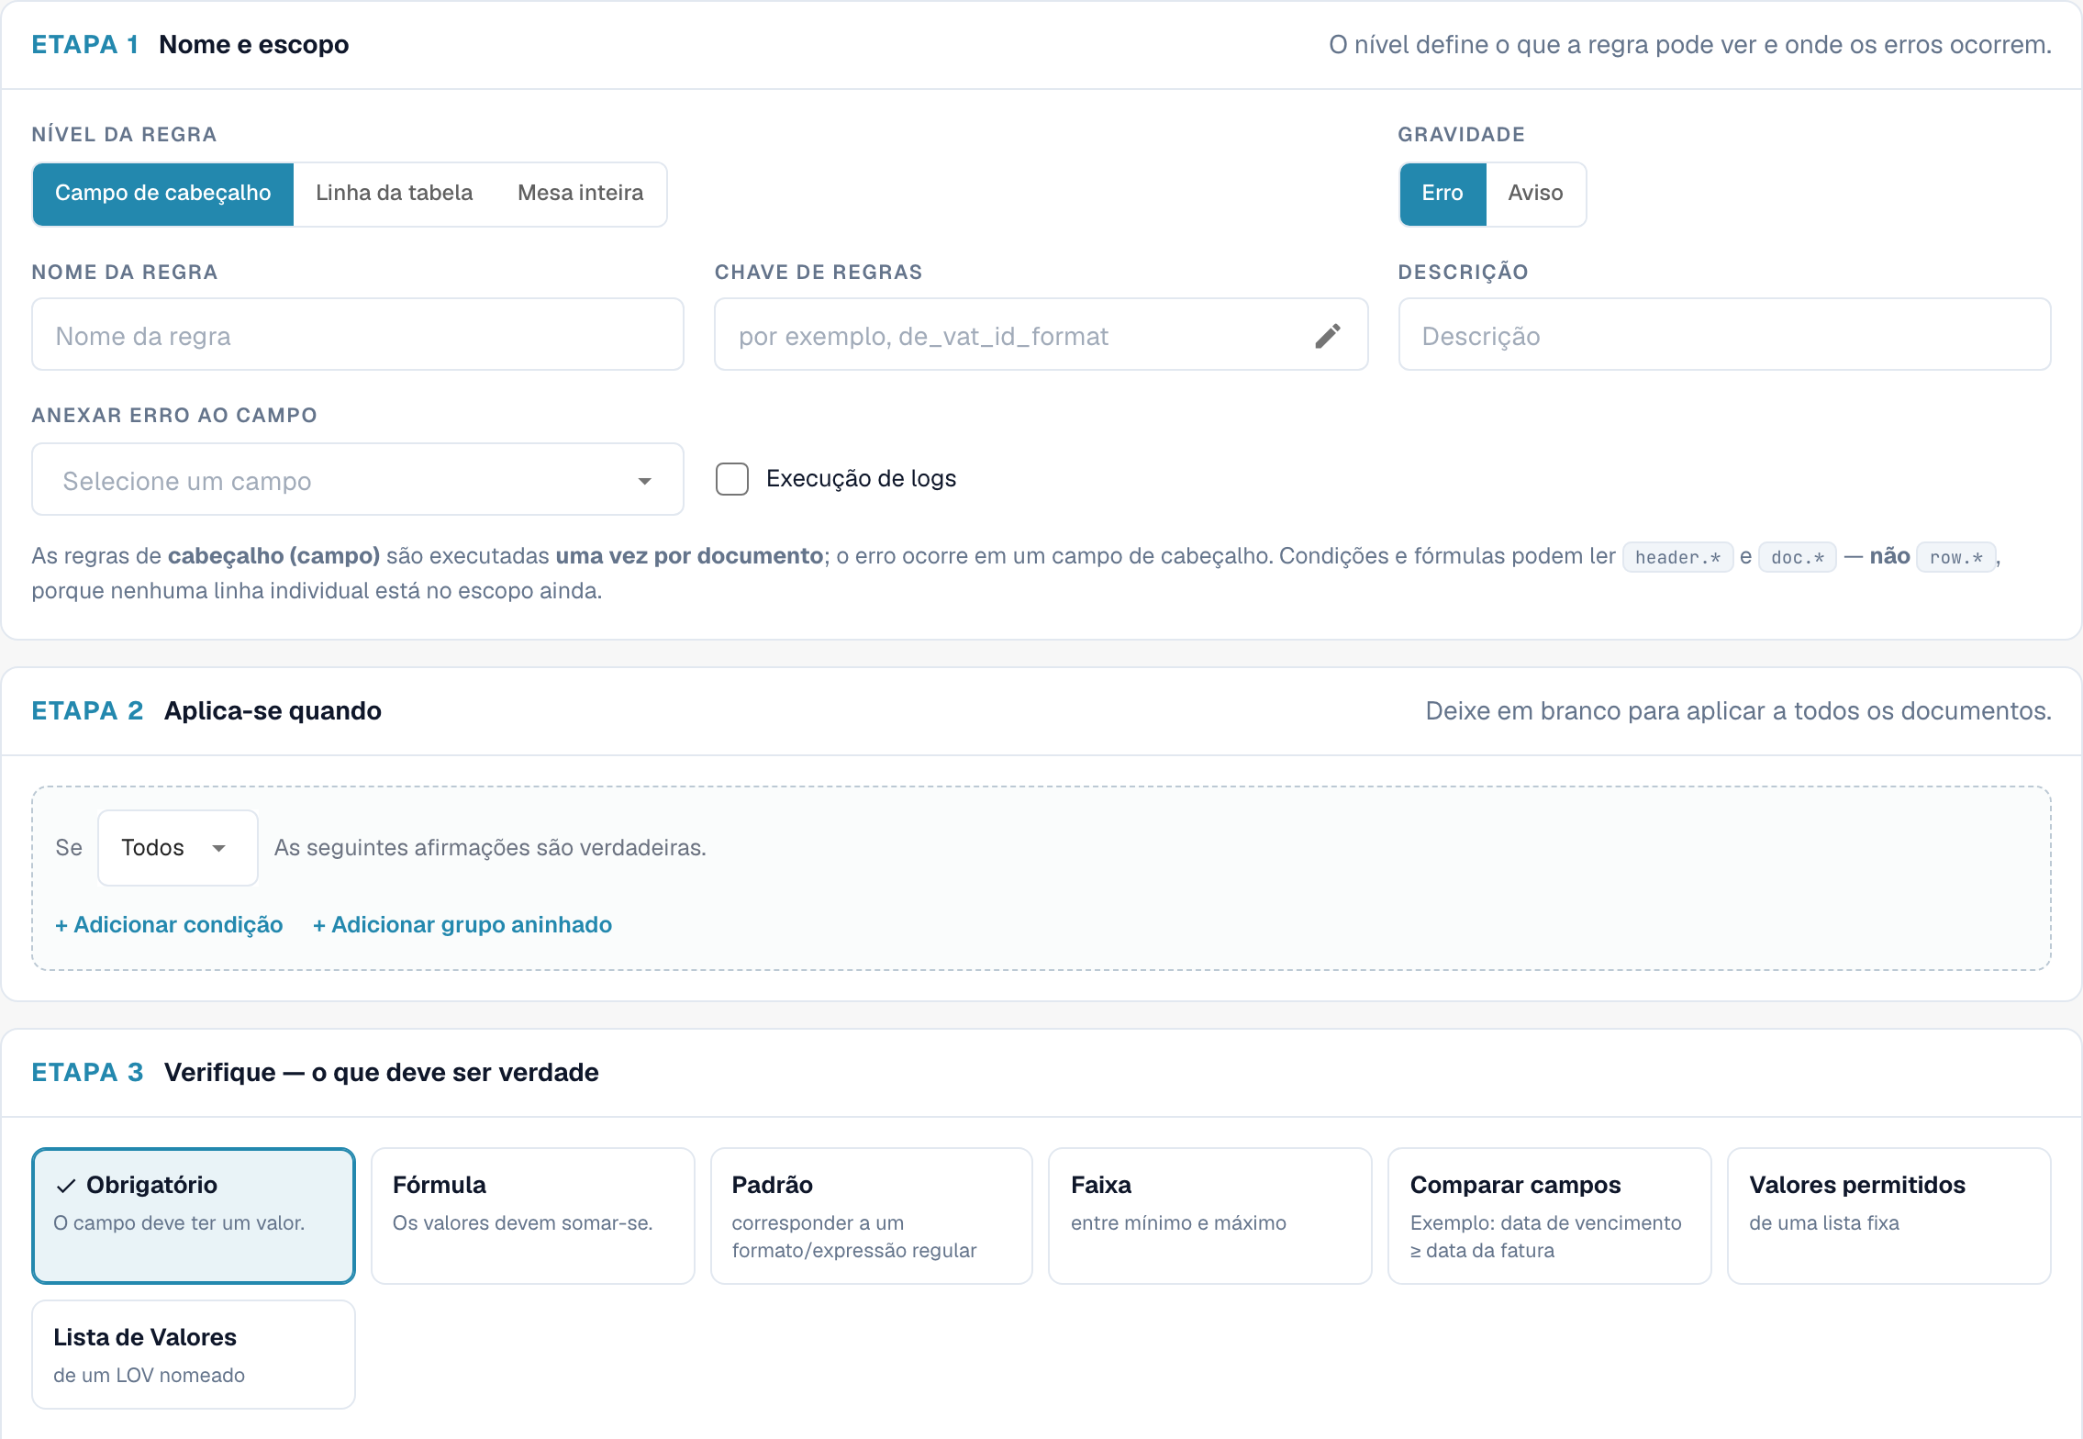Choose Mesa inteira as rule level
This screenshot has height=1439, width=2083.
[x=581, y=194]
